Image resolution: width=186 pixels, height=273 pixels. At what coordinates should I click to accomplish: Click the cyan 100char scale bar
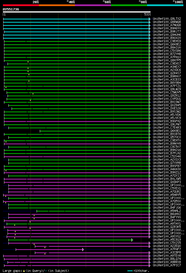130,271
